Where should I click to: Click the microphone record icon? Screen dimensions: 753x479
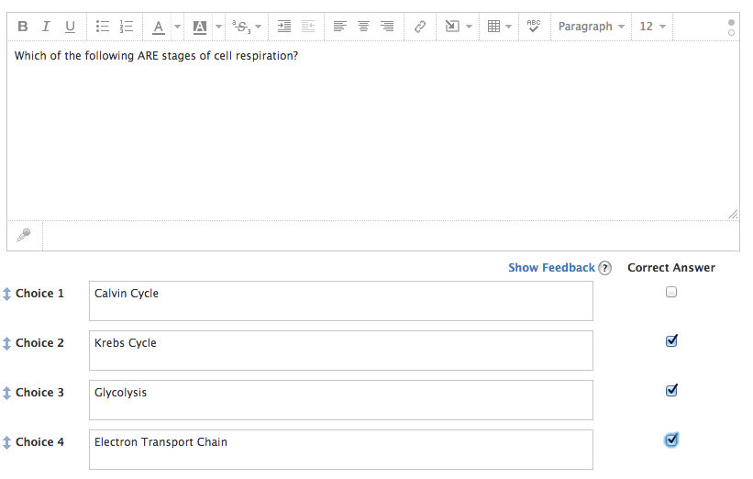[24, 236]
